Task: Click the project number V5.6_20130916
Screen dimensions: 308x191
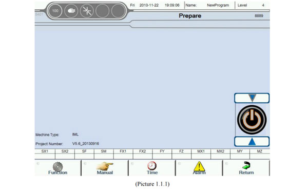Action: point(85,144)
